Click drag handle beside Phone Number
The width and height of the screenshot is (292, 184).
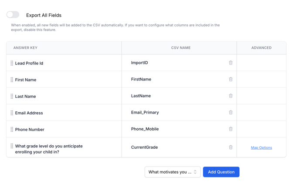(x=12, y=129)
